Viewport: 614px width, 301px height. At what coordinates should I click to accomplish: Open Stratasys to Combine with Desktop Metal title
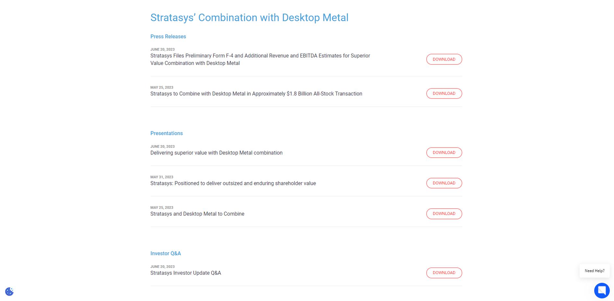(x=256, y=94)
